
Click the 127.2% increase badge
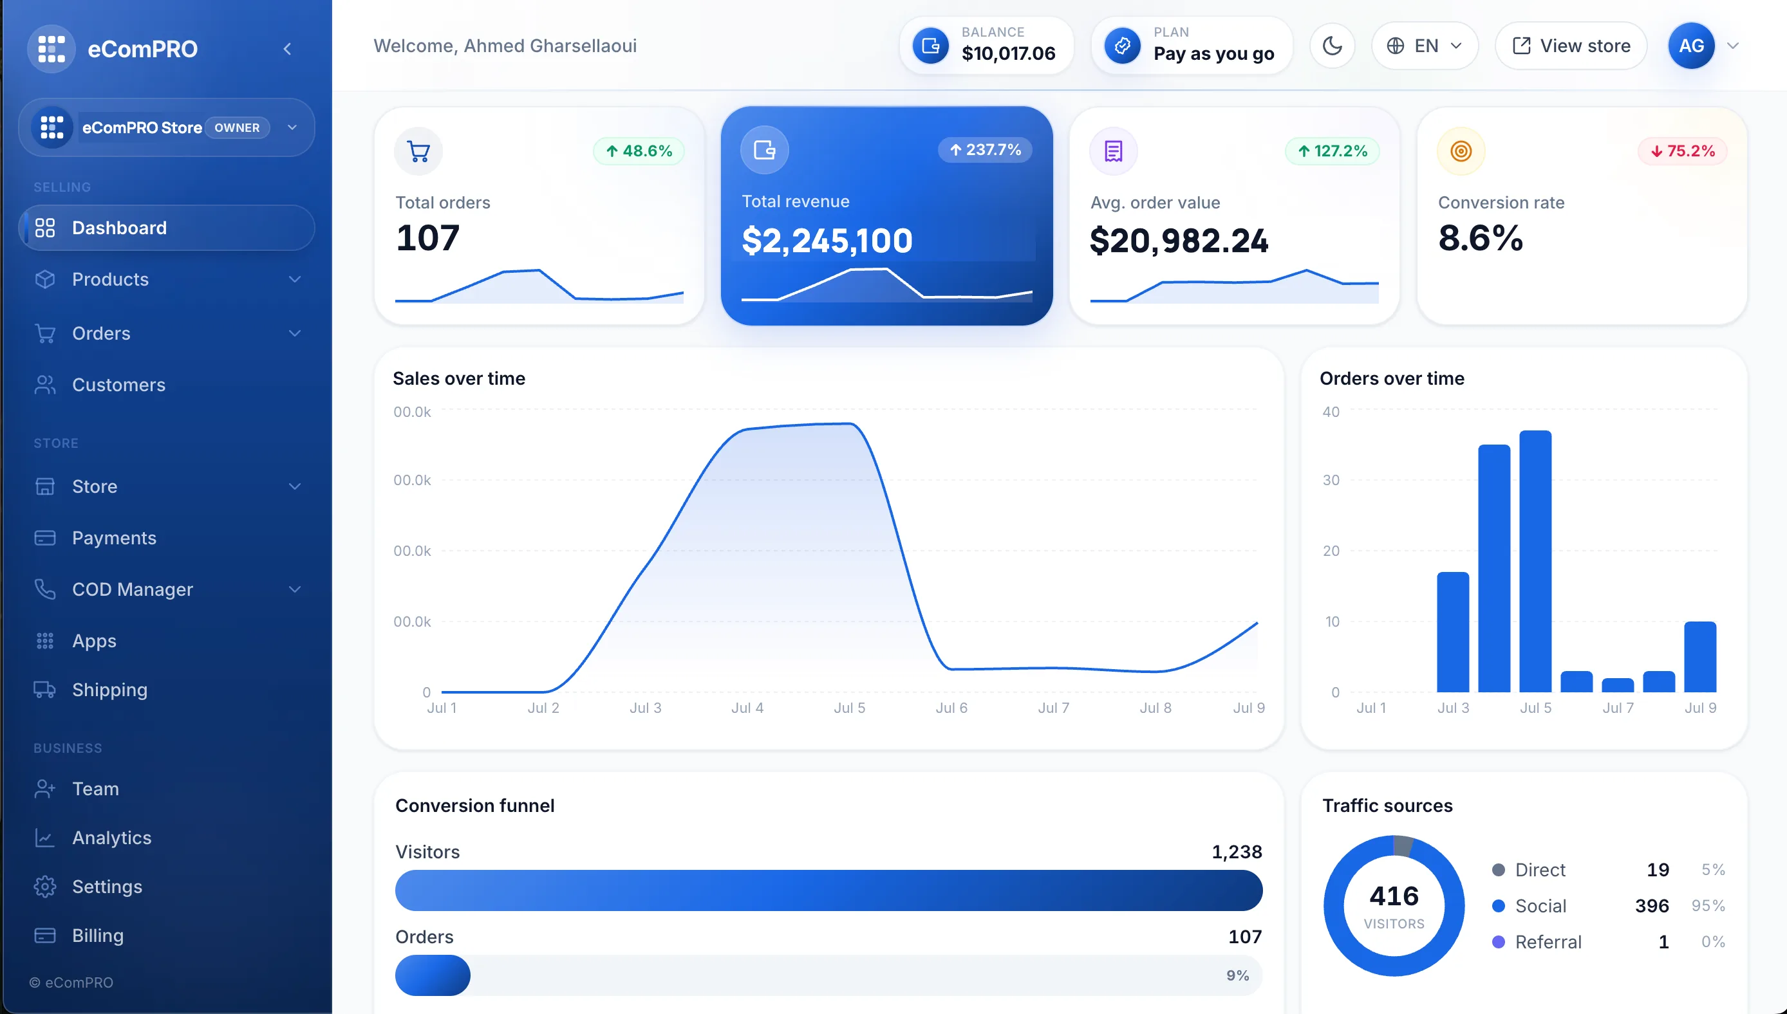point(1332,151)
